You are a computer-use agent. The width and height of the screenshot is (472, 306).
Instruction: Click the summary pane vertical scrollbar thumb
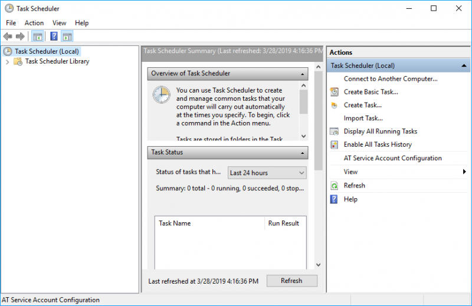(x=318, y=121)
